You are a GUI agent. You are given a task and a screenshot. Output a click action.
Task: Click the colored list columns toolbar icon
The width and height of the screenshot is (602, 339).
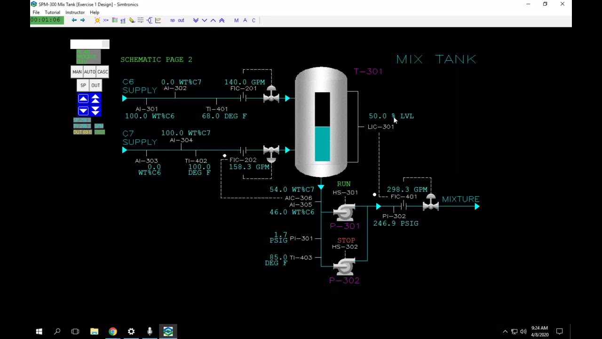[114, 20]
